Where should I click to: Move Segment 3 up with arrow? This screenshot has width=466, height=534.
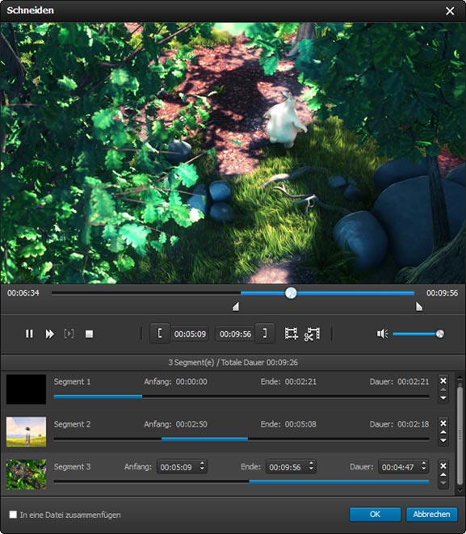tap(443, 475)
